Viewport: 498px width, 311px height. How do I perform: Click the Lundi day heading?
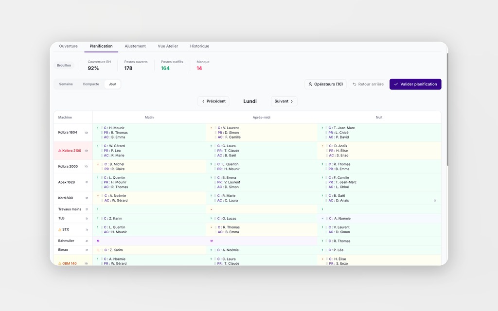click(x=250, y=101)
